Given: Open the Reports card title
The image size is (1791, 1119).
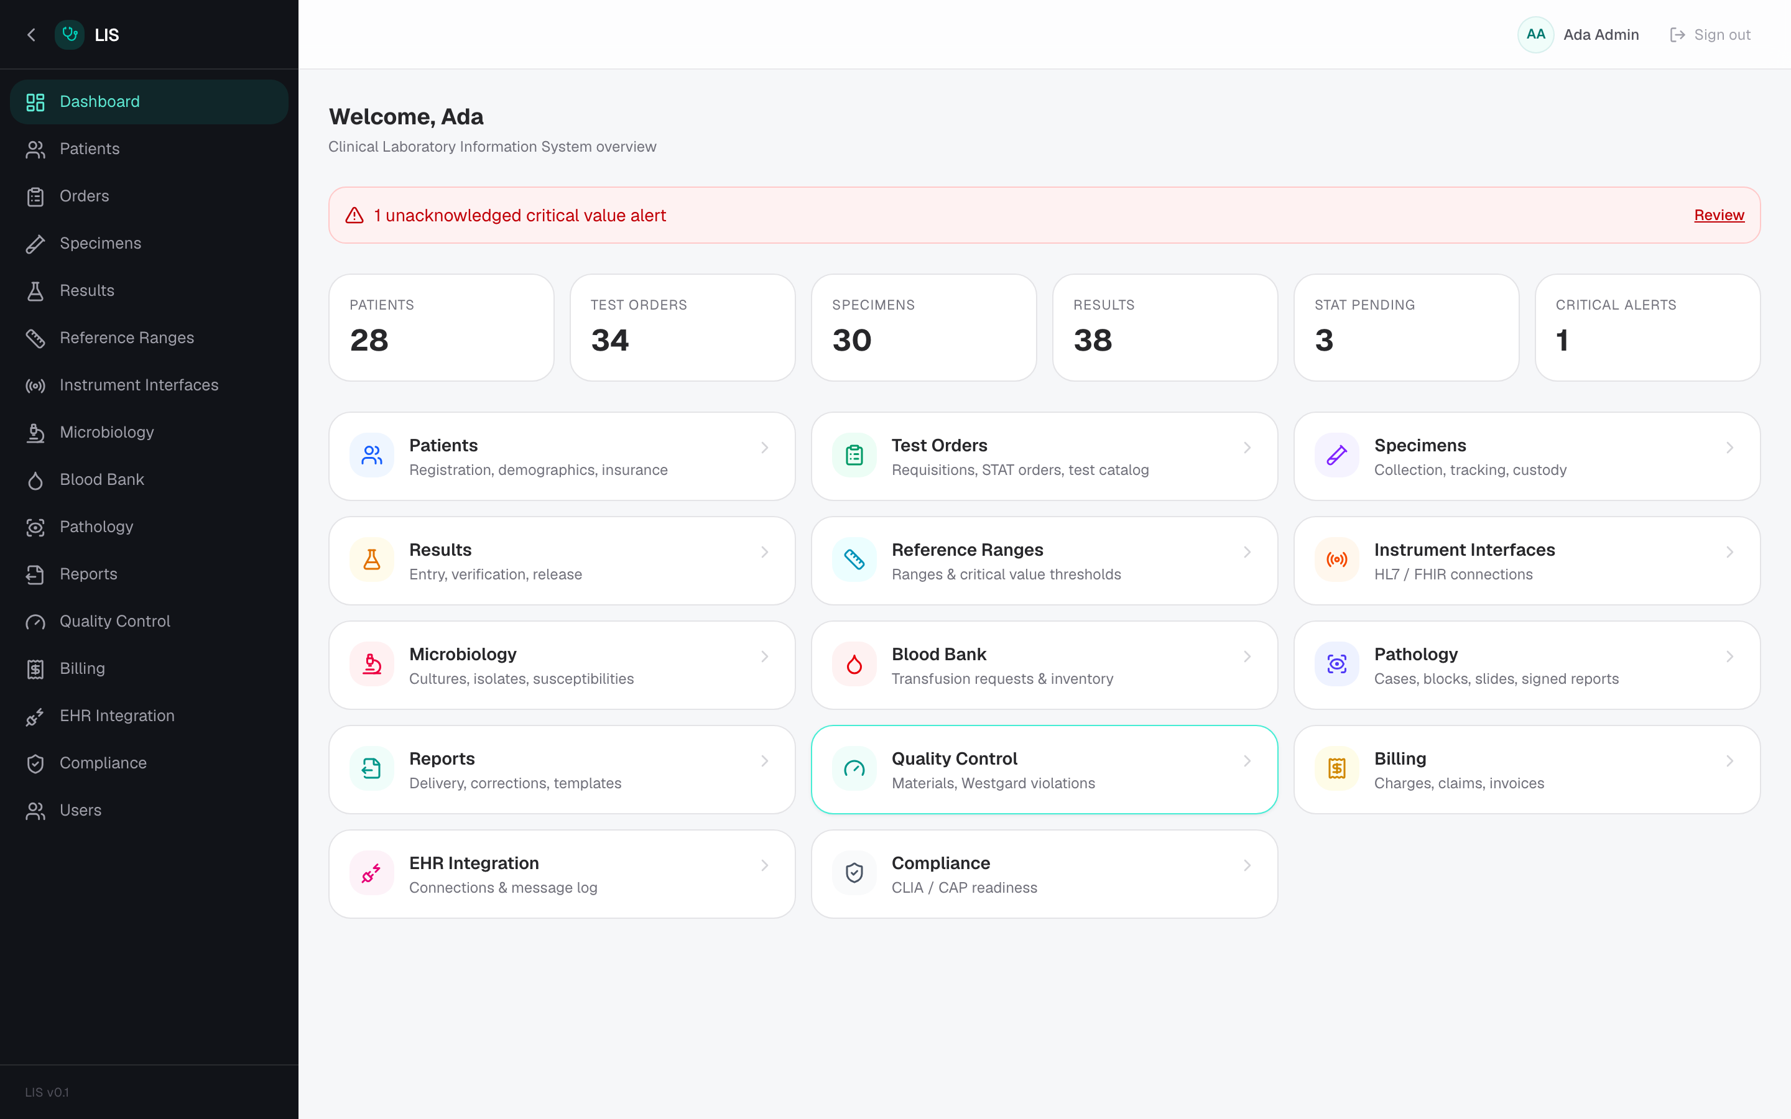Looking at the screenshot, I should (x=442, y=758).
